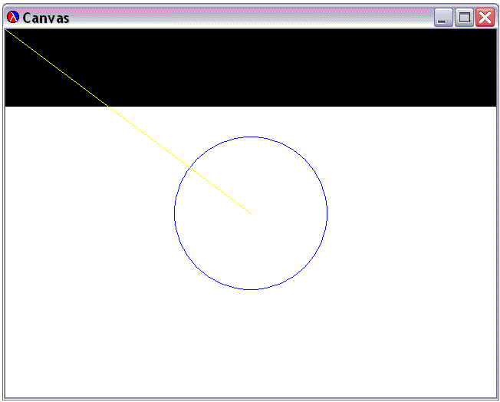
Task: Click the topmost point of the blue circle
Action: 251,137
